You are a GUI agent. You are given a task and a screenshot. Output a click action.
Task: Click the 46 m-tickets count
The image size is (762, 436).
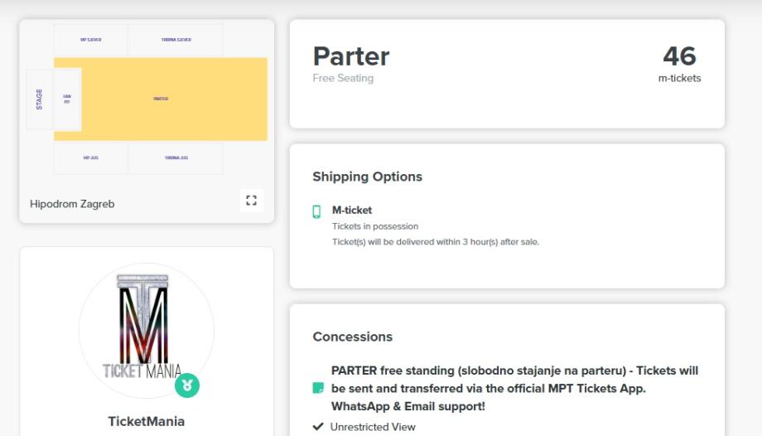pyautogui.click(x=679, y=56)
